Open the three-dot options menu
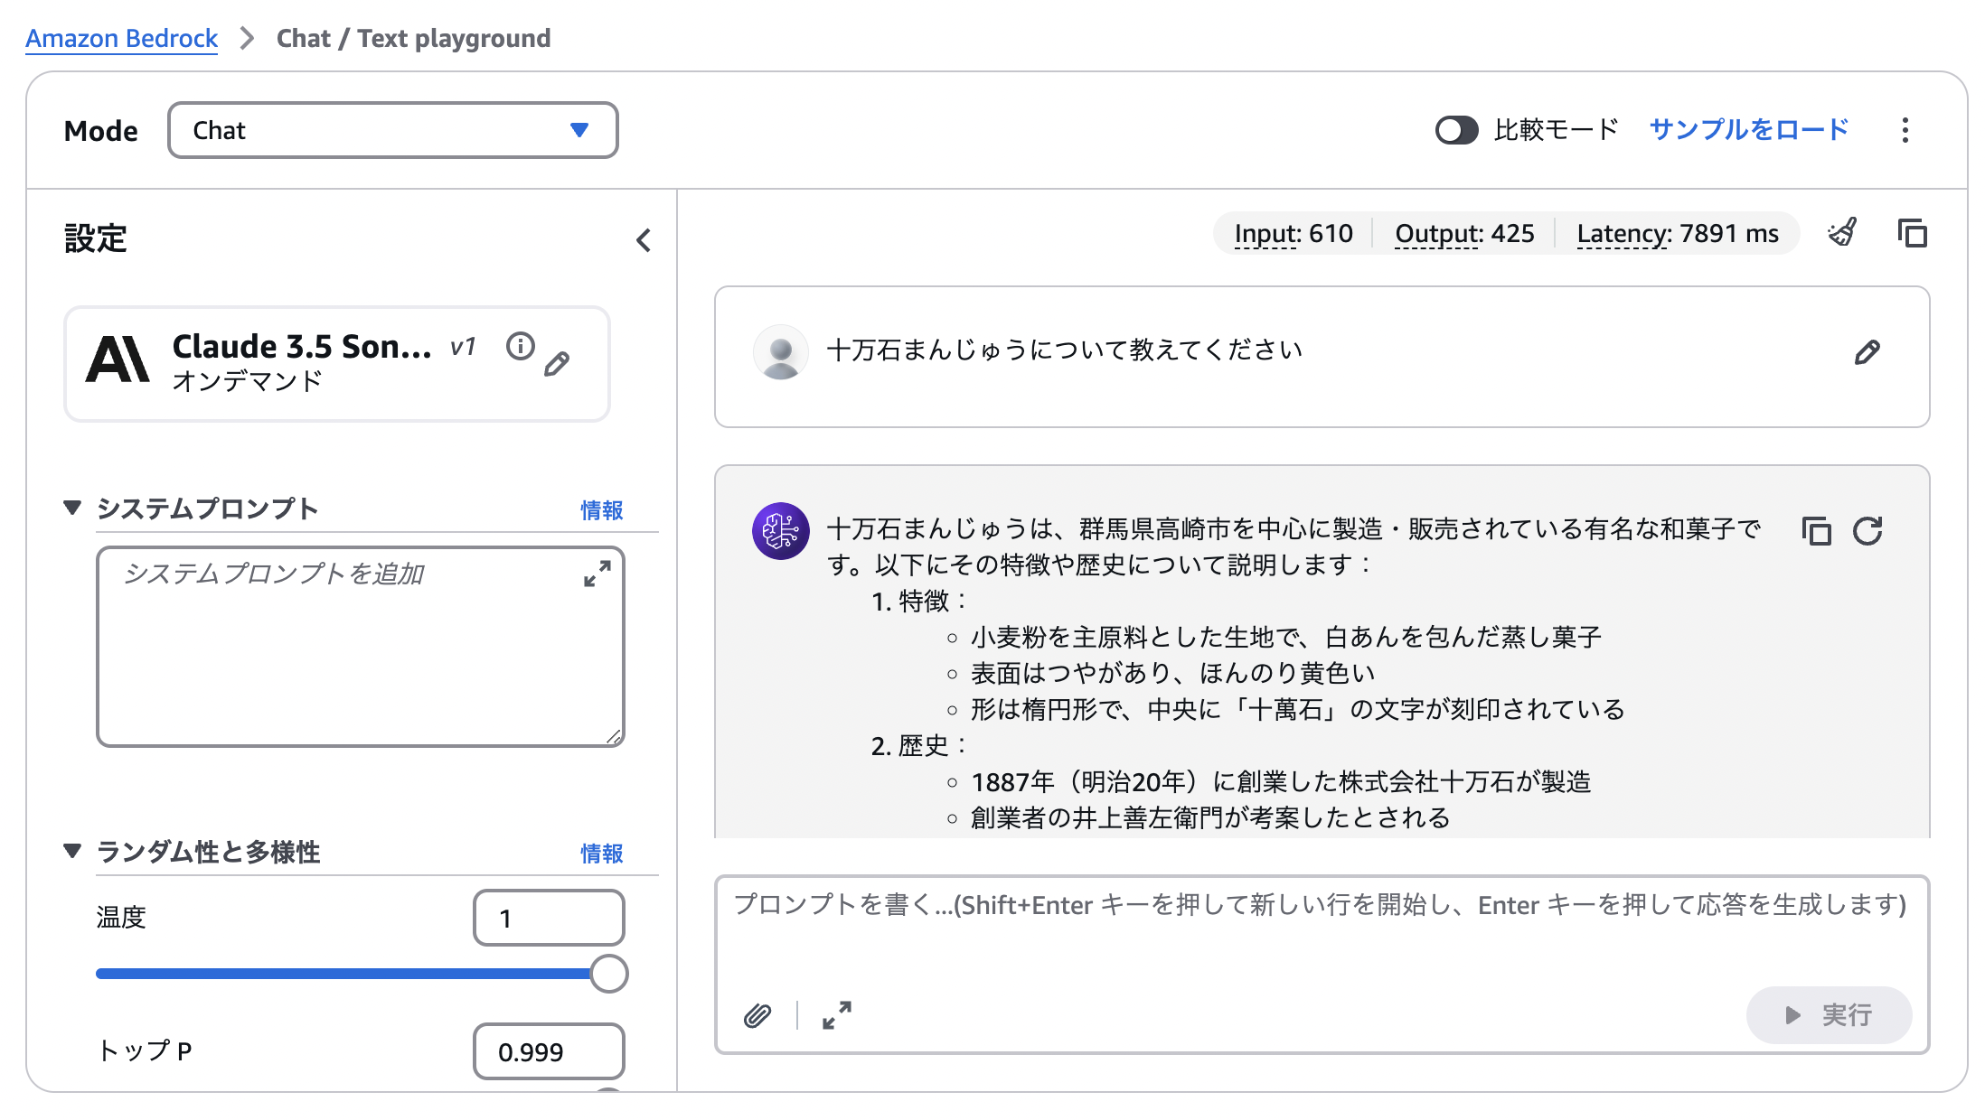Image resolution: width=1985 pixels, height=1120 pixels. coord(1905,130)
